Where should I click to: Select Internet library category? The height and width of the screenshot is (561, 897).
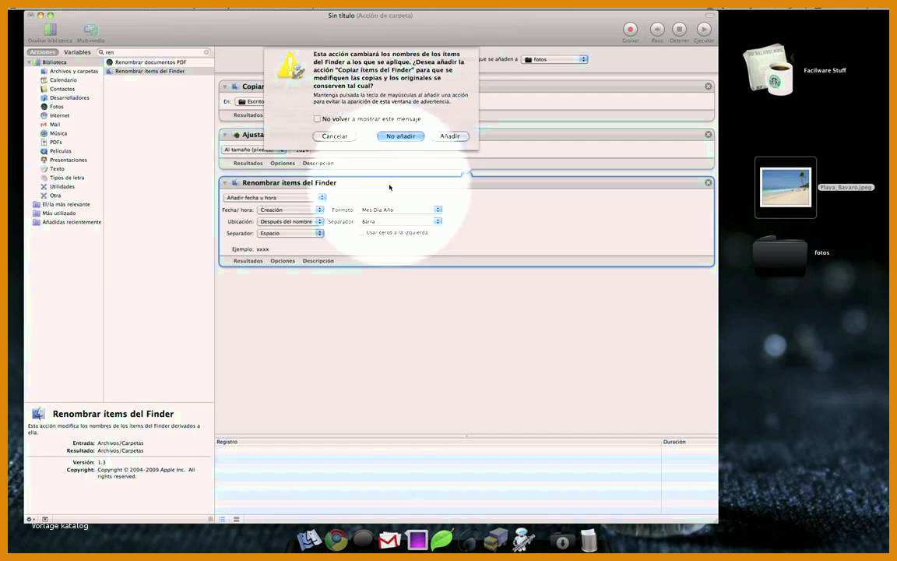point(59,115)
